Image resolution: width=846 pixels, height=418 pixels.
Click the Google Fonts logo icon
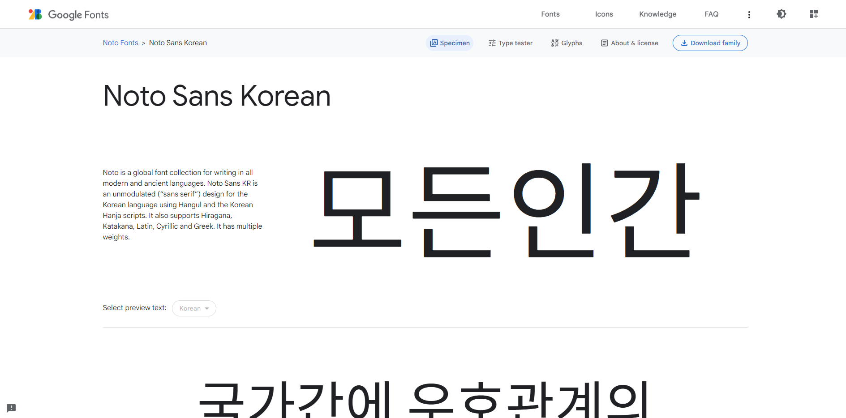(35, 14)
